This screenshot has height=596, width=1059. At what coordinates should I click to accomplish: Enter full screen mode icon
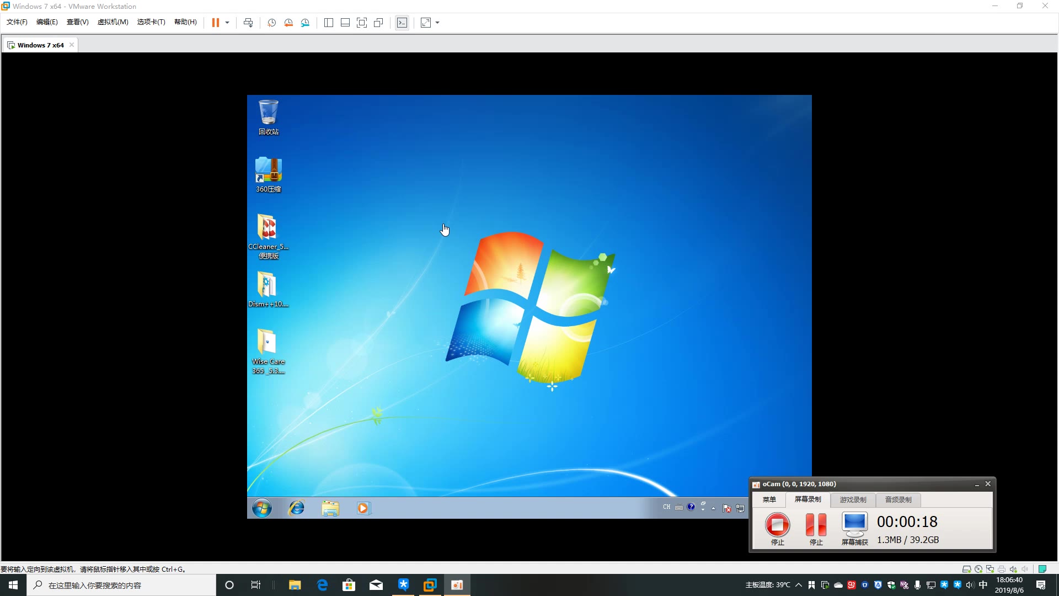click(x=362, y=23)
